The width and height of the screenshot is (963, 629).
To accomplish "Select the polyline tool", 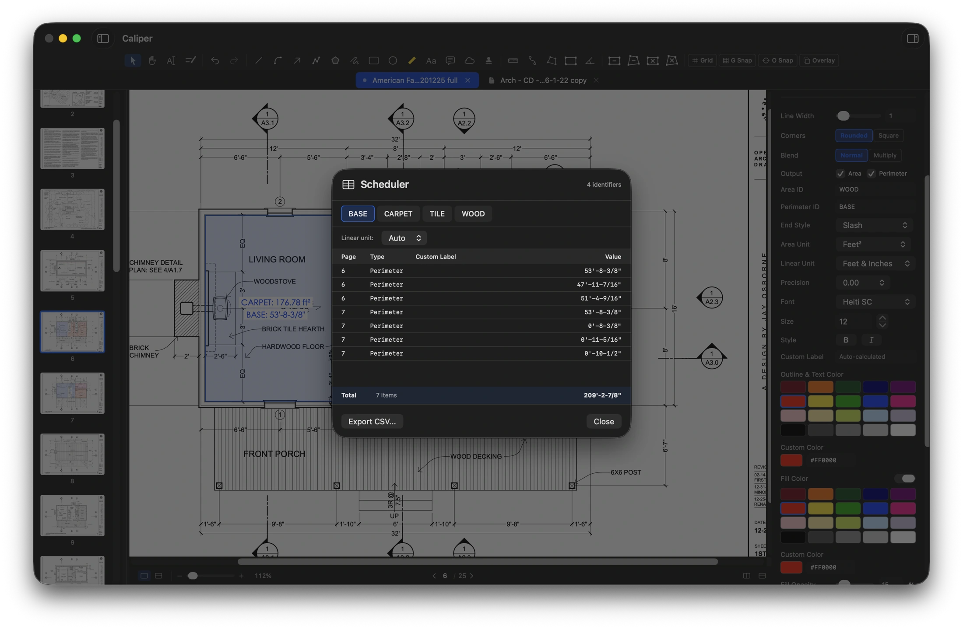I will 316,60.
